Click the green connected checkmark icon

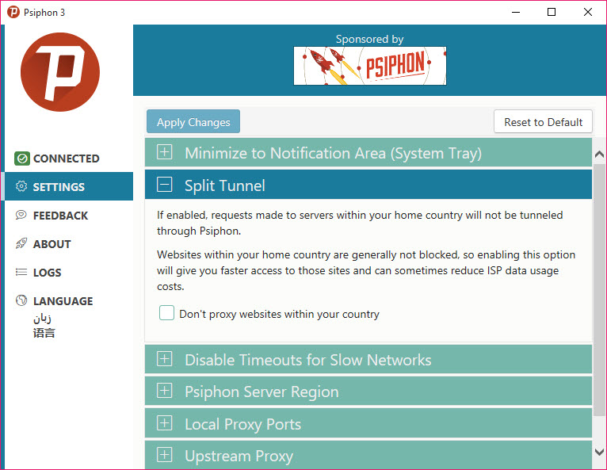(x=22, y=159)
